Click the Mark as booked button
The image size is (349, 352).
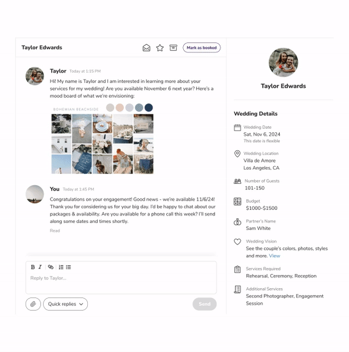(201, 48)
